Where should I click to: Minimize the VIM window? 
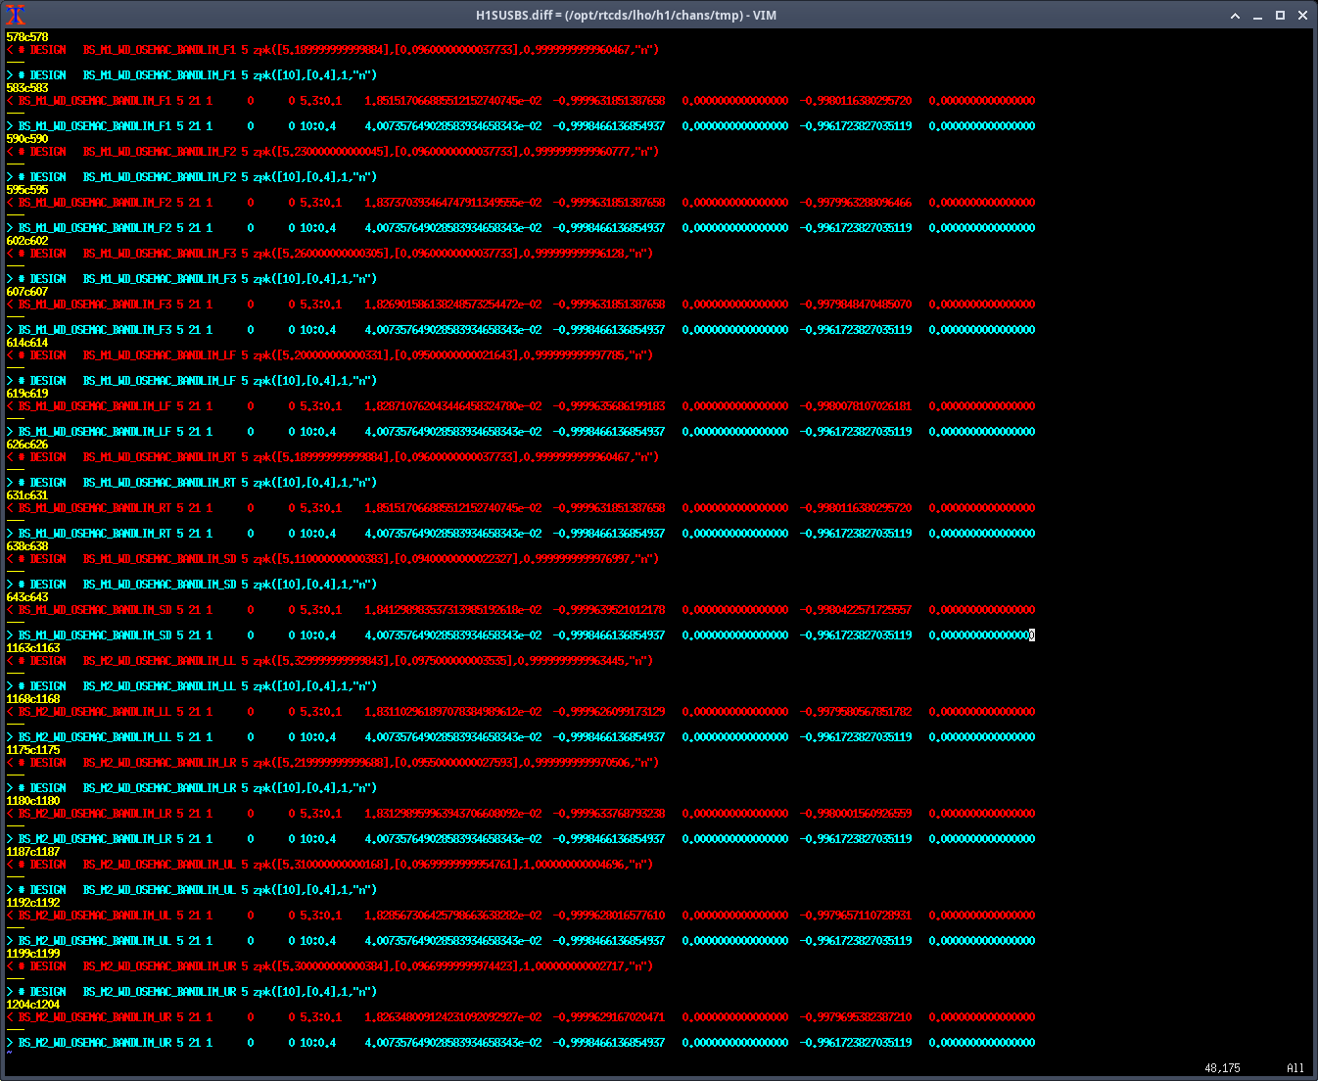[x=1257, y=16]
